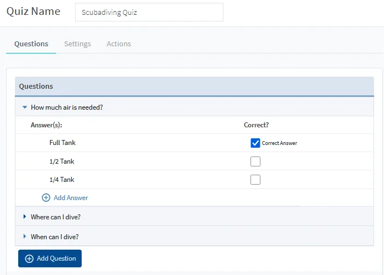Select the '1/4 Tank' answer text
The image size is (384, 275).
point(62,180)
